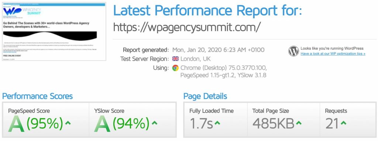Open the wpagencysummit.com site thumbnail

54,32
